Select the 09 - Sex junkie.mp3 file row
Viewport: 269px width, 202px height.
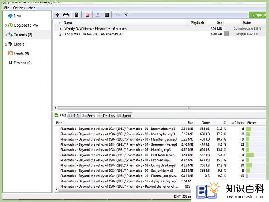click(160, 171)
